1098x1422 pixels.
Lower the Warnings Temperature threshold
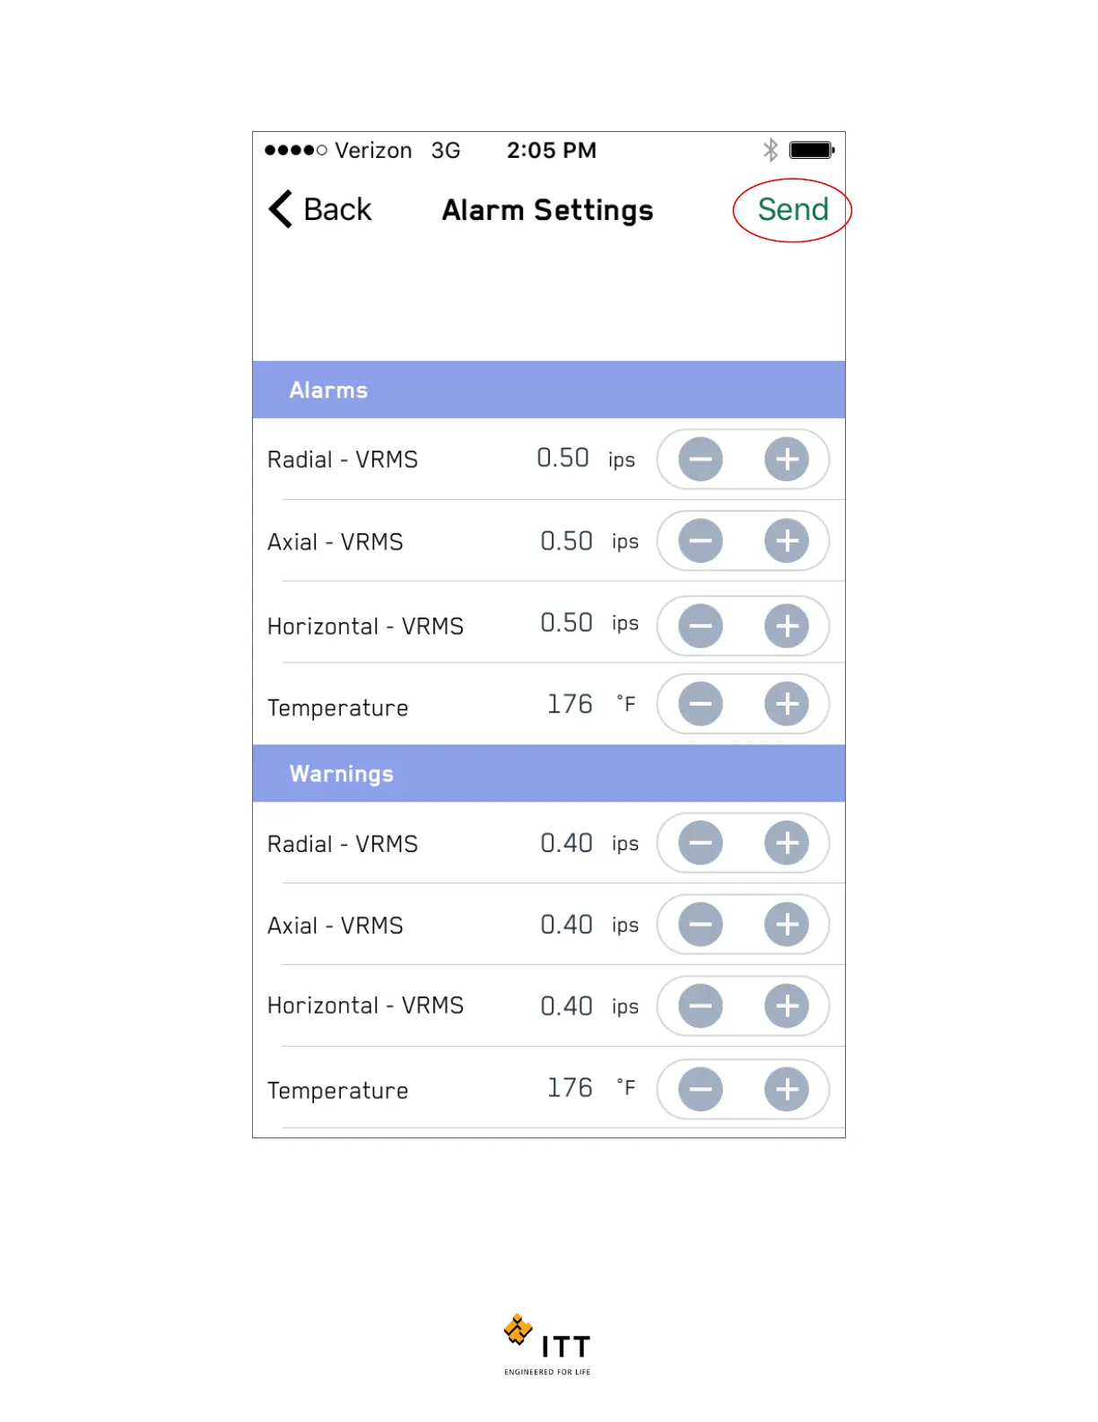(x=700, y=1089)
